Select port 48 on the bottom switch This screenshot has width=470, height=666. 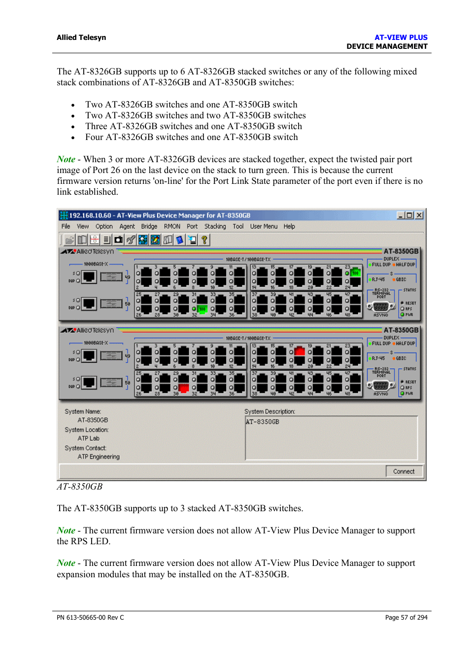click(x=355, y=388)
